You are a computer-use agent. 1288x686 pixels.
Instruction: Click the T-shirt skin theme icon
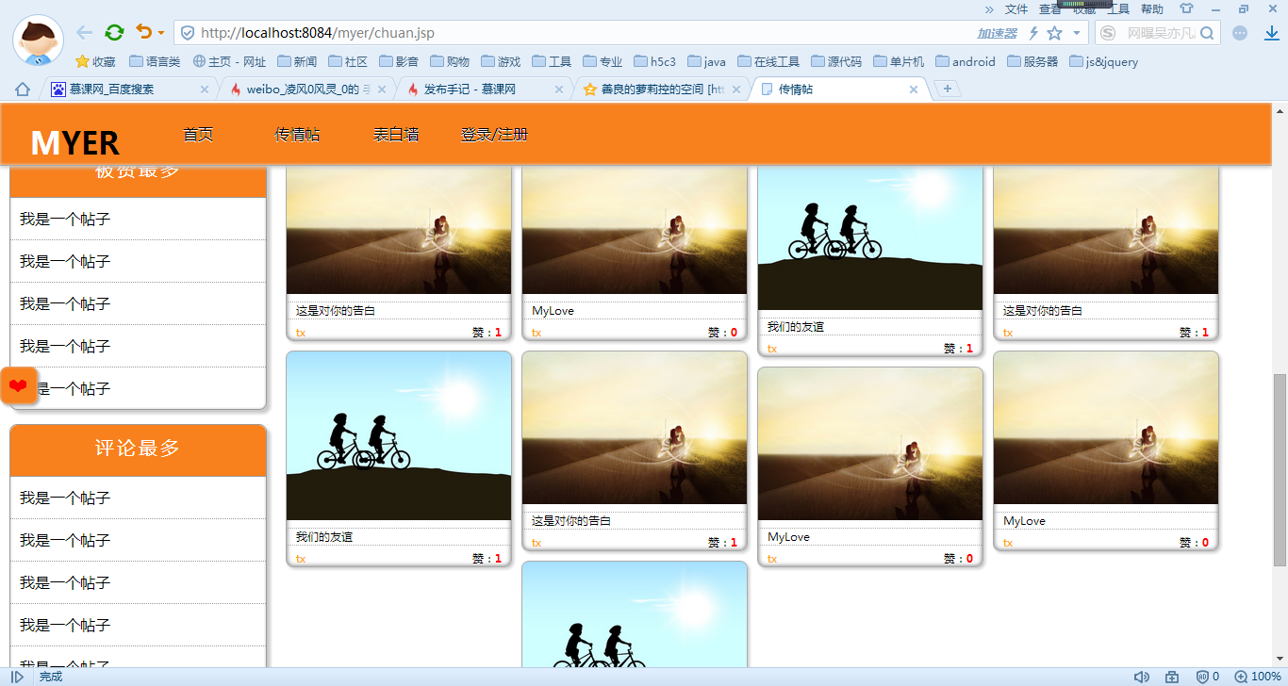pos(1186,8)
